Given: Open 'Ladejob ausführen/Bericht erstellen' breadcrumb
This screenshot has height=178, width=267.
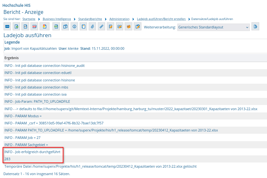Looking at the screenshot, I should click(161, 19).
